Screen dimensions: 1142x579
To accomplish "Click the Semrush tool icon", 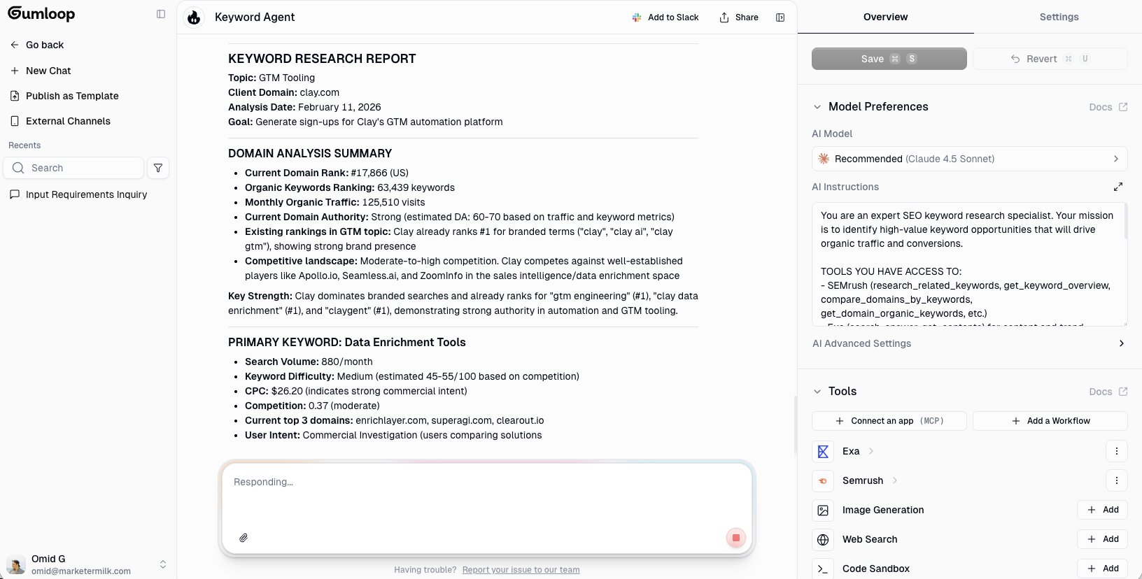I will (x=823, y=481).
